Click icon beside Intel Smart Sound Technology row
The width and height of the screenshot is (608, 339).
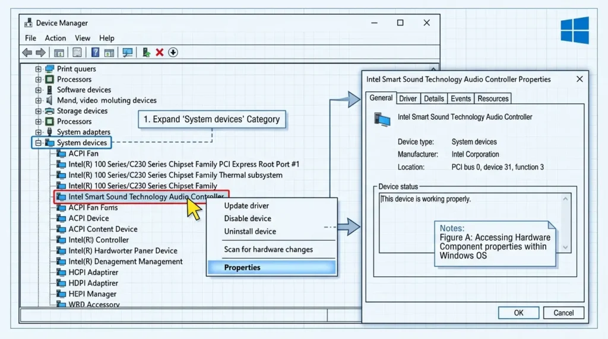pyautogui.click(x=61, y=197)
